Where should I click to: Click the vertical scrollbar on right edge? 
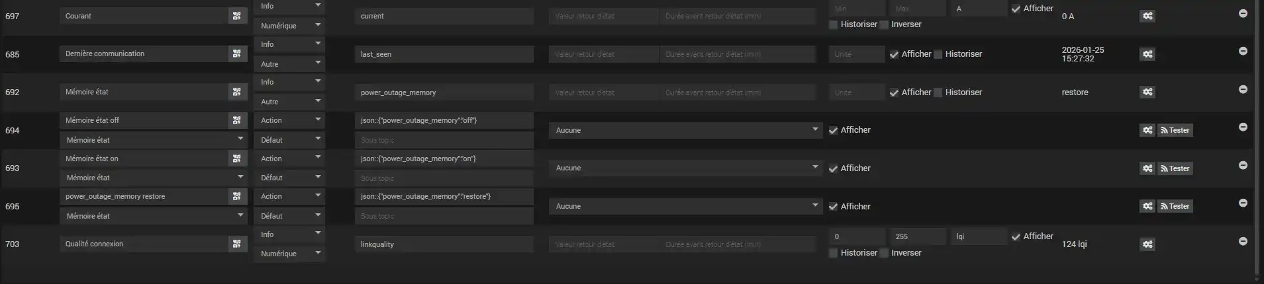pos(1257,132)
